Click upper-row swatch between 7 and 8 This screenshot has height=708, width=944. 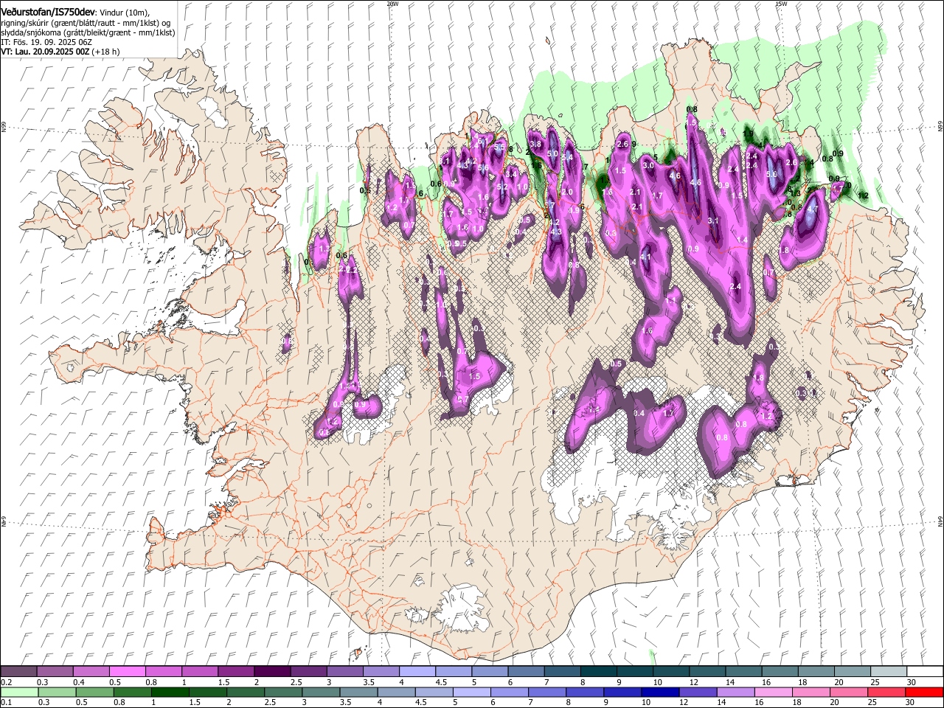(x=562, y=672)
